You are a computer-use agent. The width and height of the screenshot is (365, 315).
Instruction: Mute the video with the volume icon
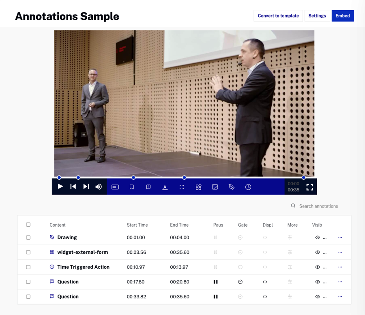click(99, 187)
